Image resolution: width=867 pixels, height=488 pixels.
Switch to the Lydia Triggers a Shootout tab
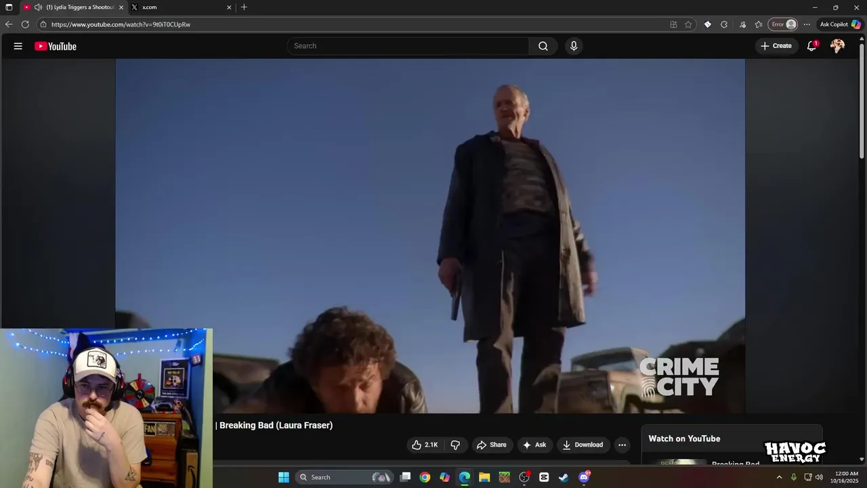pos(74,7)
